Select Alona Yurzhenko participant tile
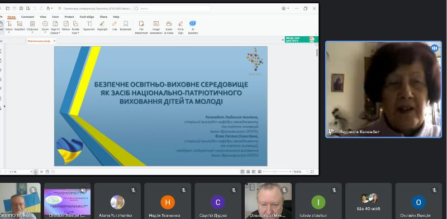Screen dimensions: 447x219 point(117,201)
